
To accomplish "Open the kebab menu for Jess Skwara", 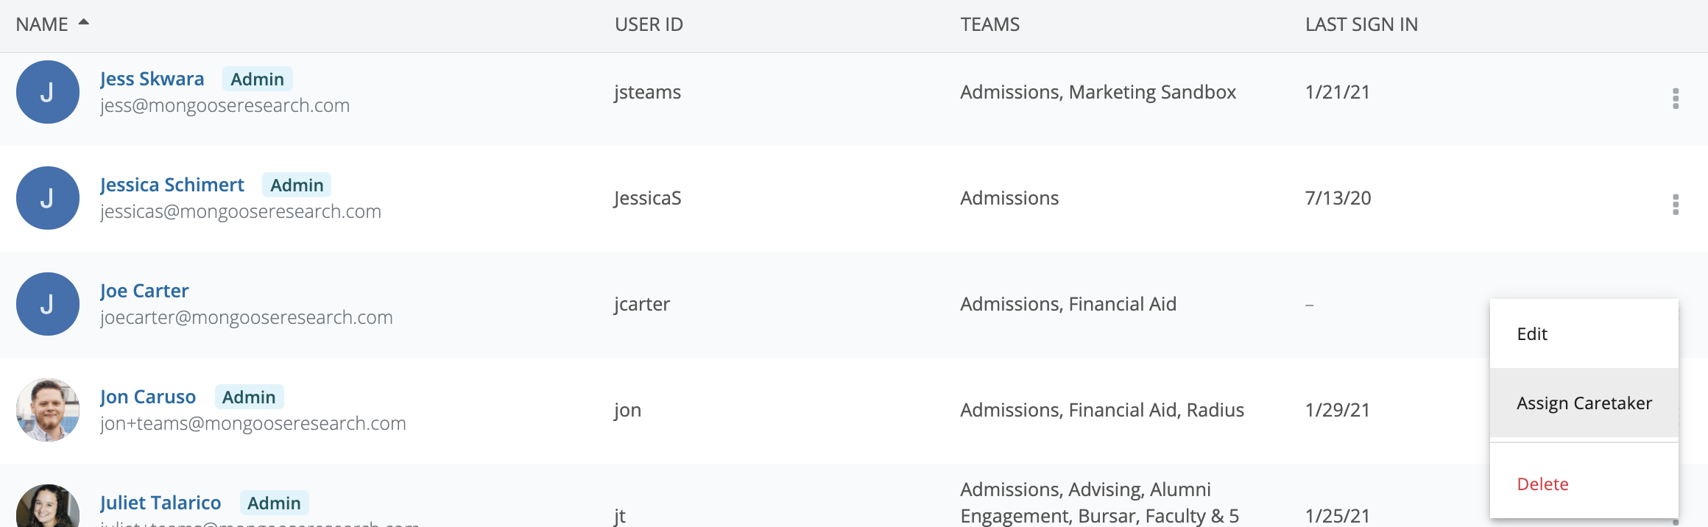I will pos(1676,99).
